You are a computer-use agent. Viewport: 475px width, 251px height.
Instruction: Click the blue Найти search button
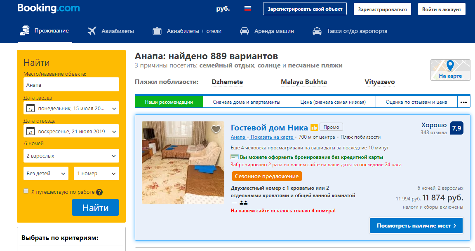(95, 207)
